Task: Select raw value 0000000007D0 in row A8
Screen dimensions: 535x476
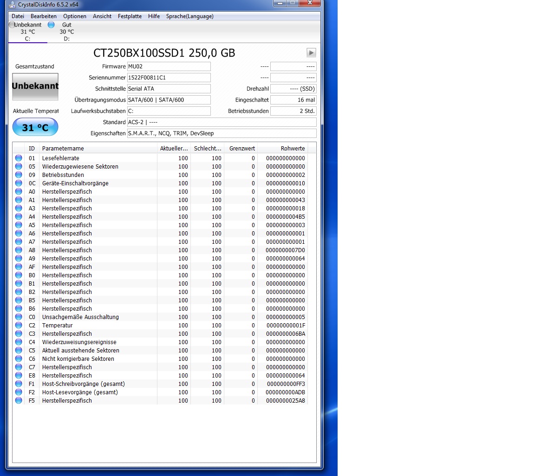Action: click(286, 250)
